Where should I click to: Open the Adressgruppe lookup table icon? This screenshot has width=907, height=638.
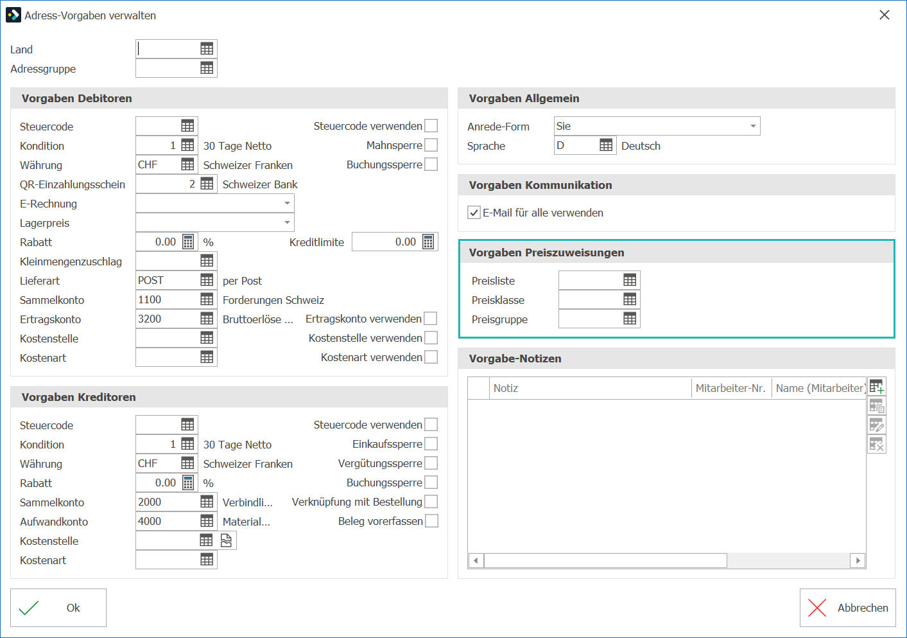207,68
